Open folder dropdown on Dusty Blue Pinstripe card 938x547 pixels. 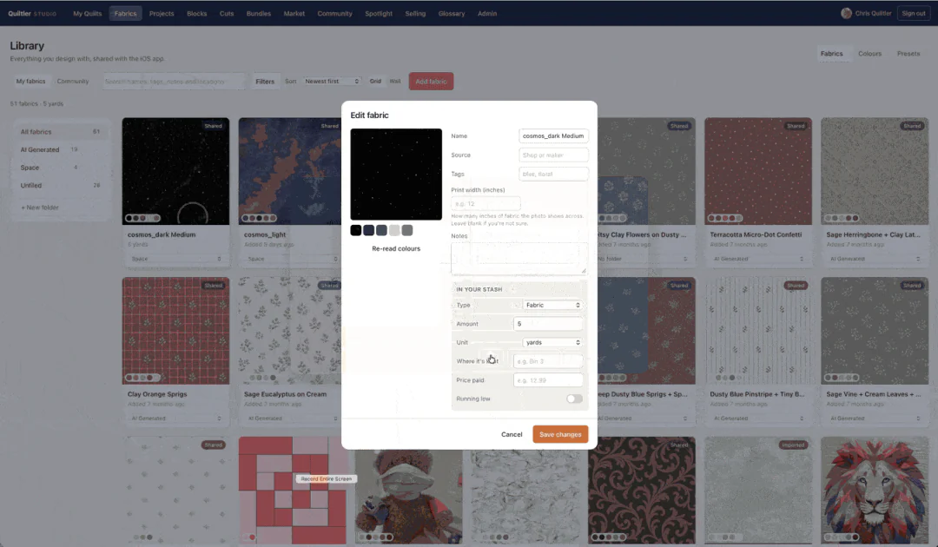click(x=758, y=418)
